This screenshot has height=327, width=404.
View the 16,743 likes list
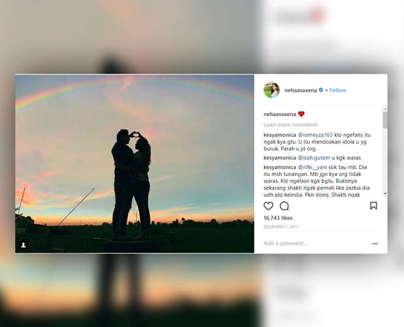coord(278,218)
